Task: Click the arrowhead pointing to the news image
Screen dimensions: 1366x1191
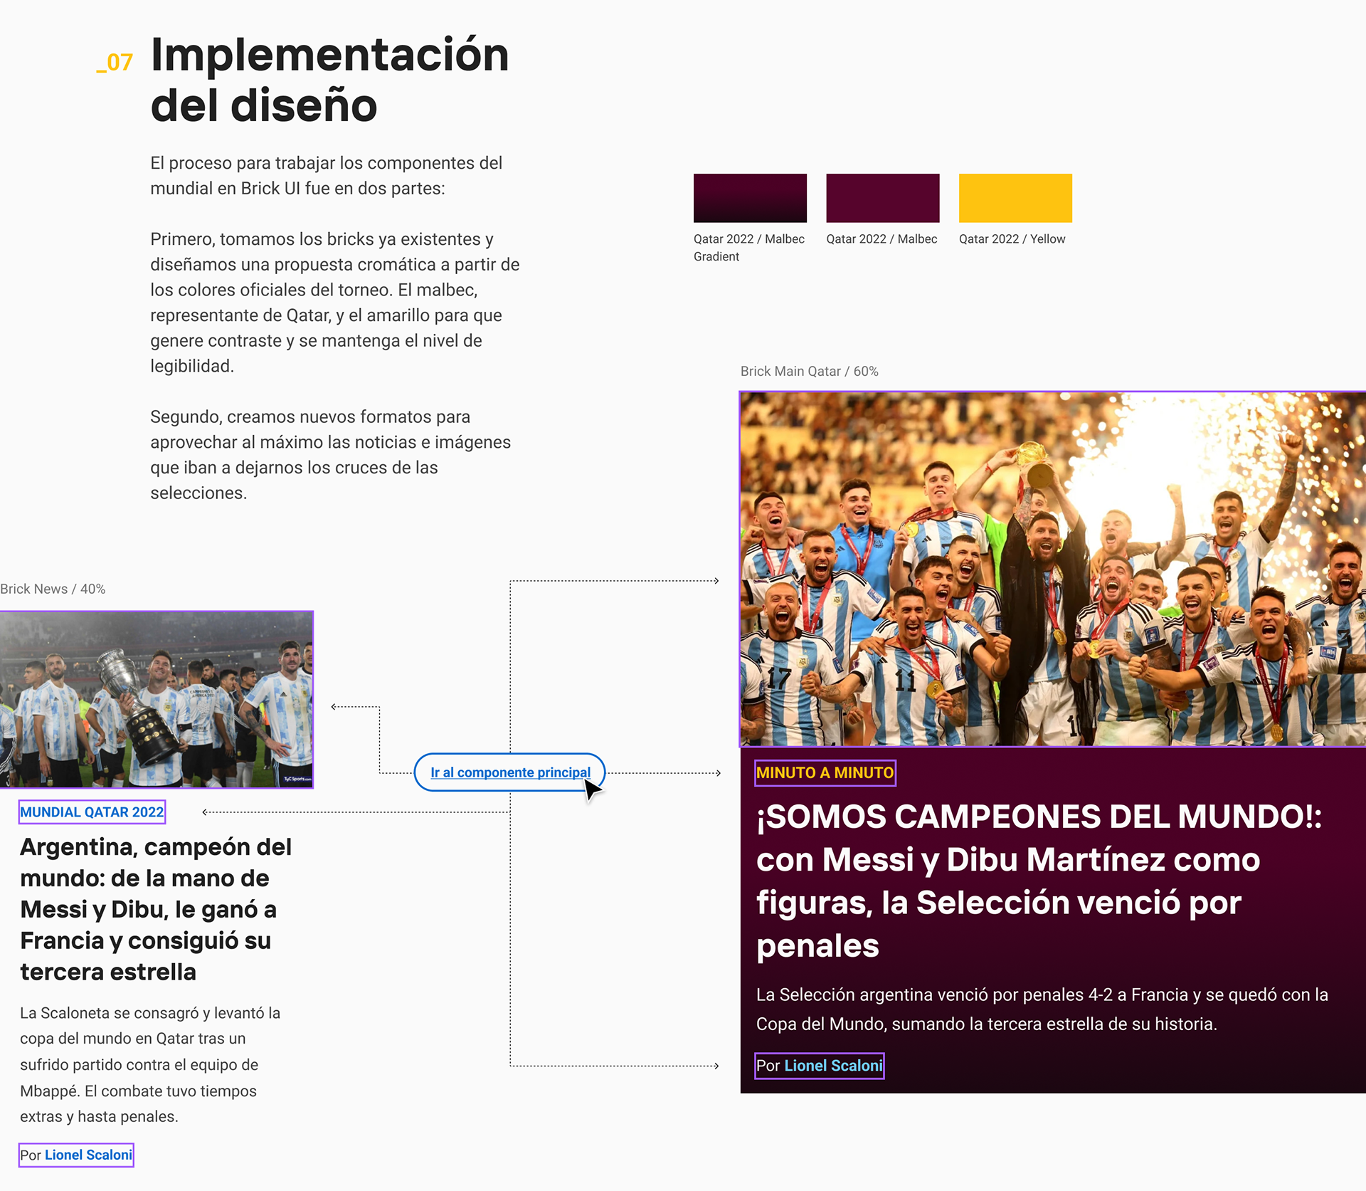Action: coord(334,707)
